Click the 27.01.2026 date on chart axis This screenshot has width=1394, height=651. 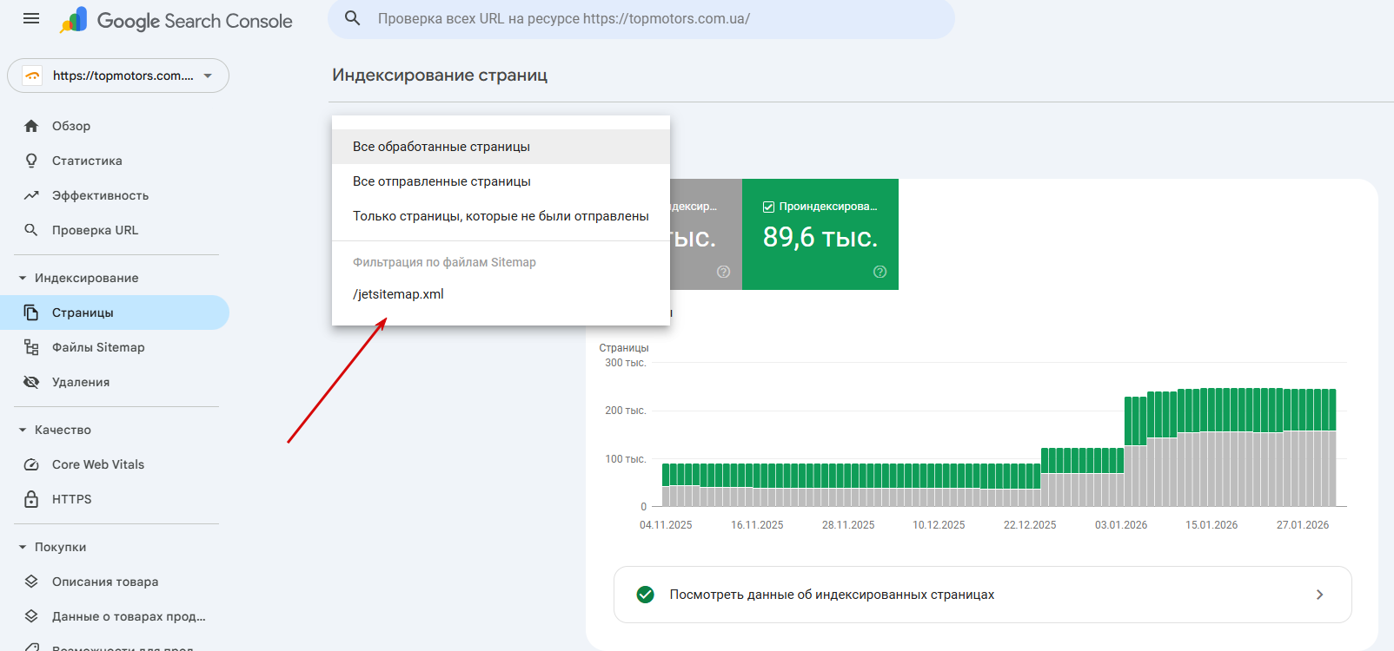pos(1303,525)
